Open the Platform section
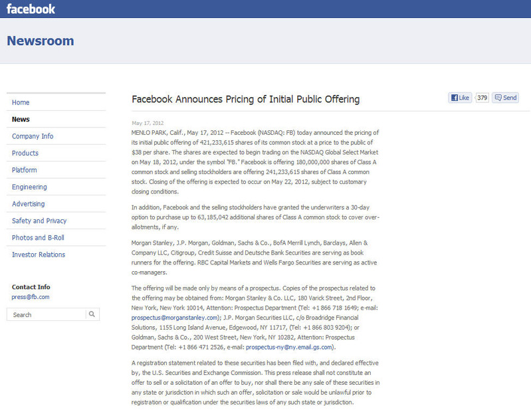 click(25, 170)
